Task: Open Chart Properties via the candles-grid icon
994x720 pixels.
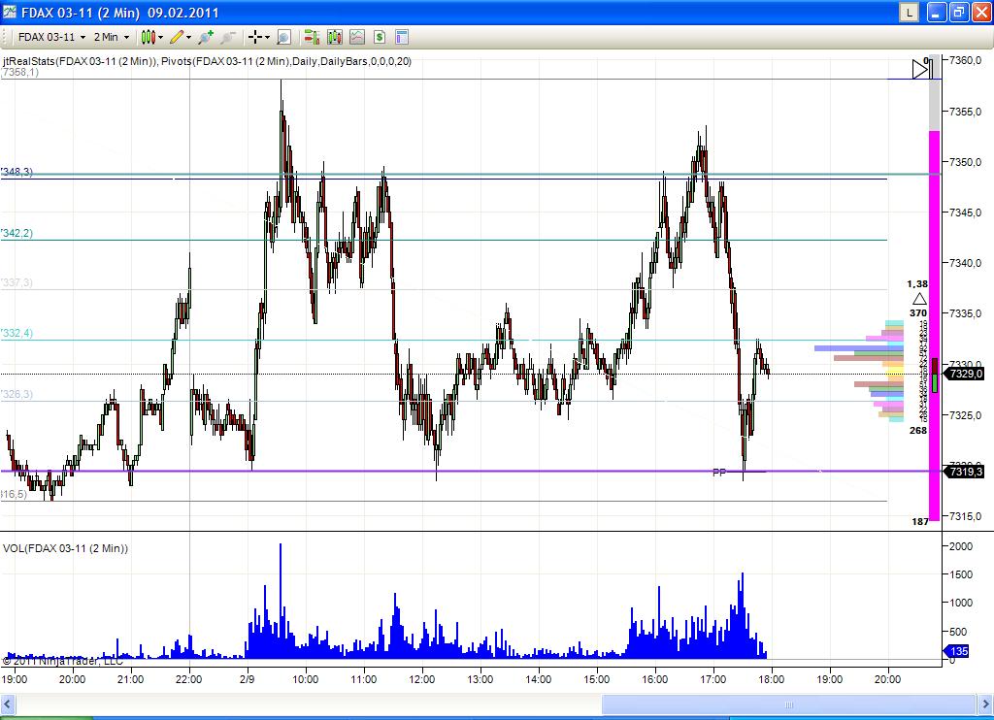Action: [x=334, y=37]
